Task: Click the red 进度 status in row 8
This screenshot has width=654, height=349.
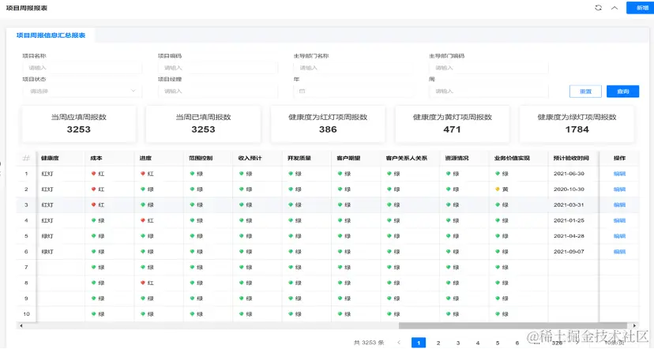Action: [x=147, y=283]
